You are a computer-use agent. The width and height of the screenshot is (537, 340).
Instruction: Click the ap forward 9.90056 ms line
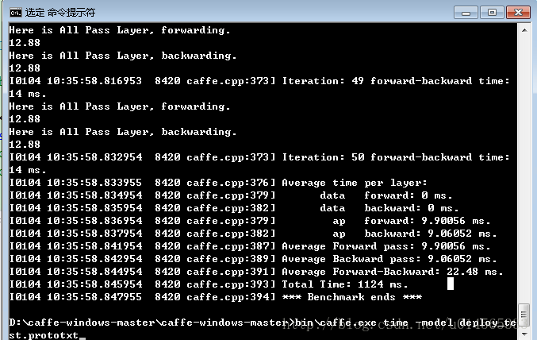click(415, 221)
